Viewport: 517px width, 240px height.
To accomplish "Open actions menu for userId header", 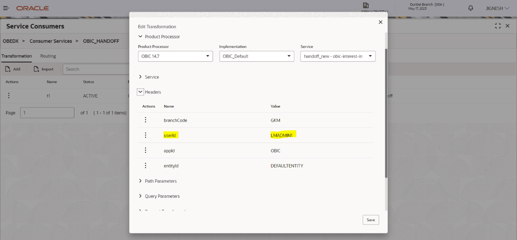I will (145, 135).
